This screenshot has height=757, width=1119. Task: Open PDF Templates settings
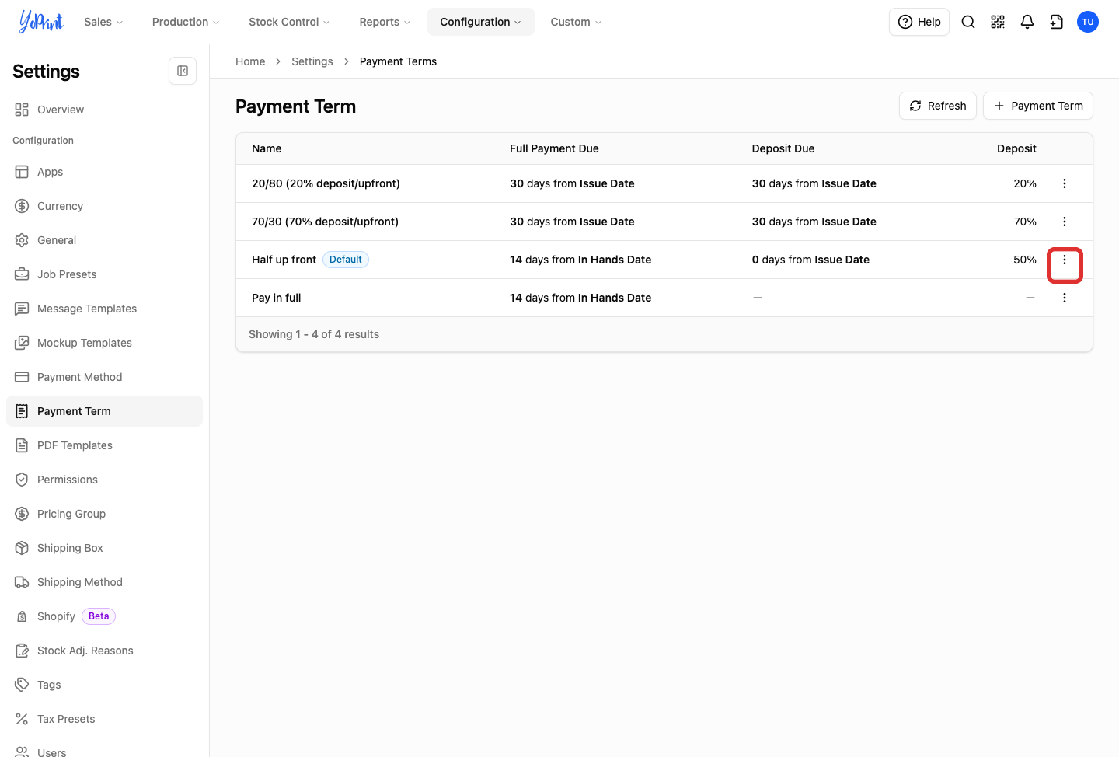pos(104,445)
